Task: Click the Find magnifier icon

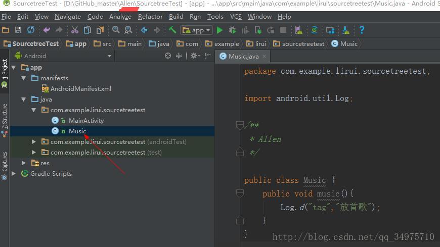Action: 116,30
